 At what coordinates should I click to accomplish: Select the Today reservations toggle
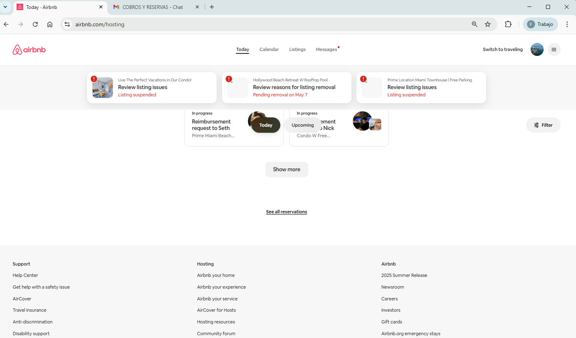266,125
